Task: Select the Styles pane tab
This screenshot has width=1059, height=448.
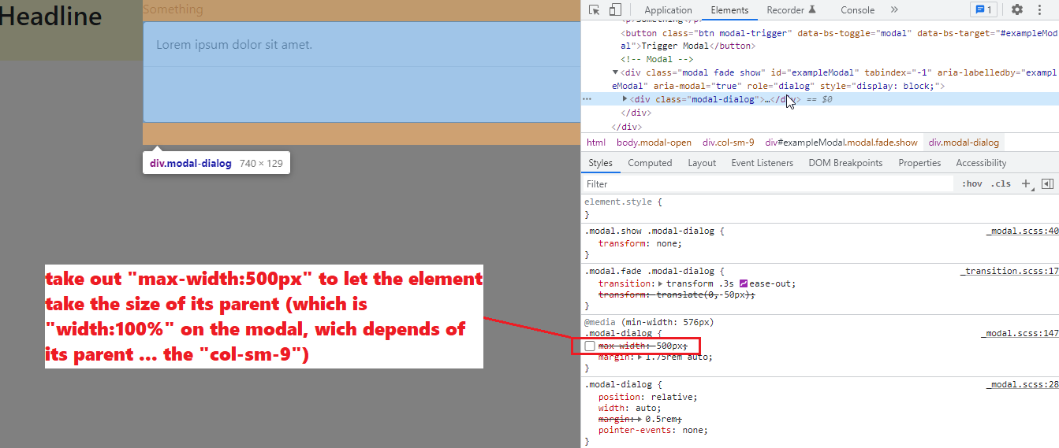Action: [x=600, y=163]
